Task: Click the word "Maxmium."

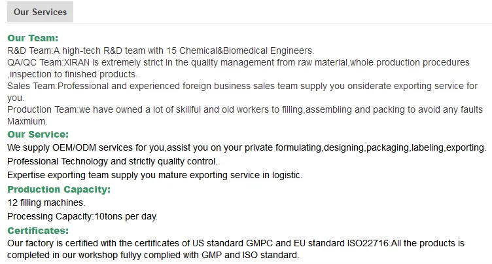Action: click(x=27, y=121)
